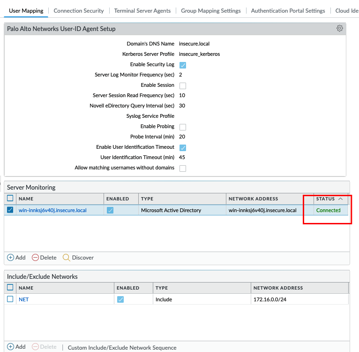Click Delete icon under Server Monitoring

point(35,258)
